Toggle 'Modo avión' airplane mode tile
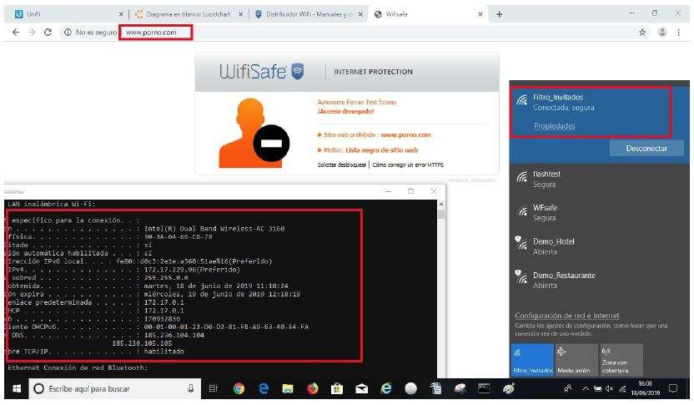Screen dimensions: 694x405 click(576, 359)
